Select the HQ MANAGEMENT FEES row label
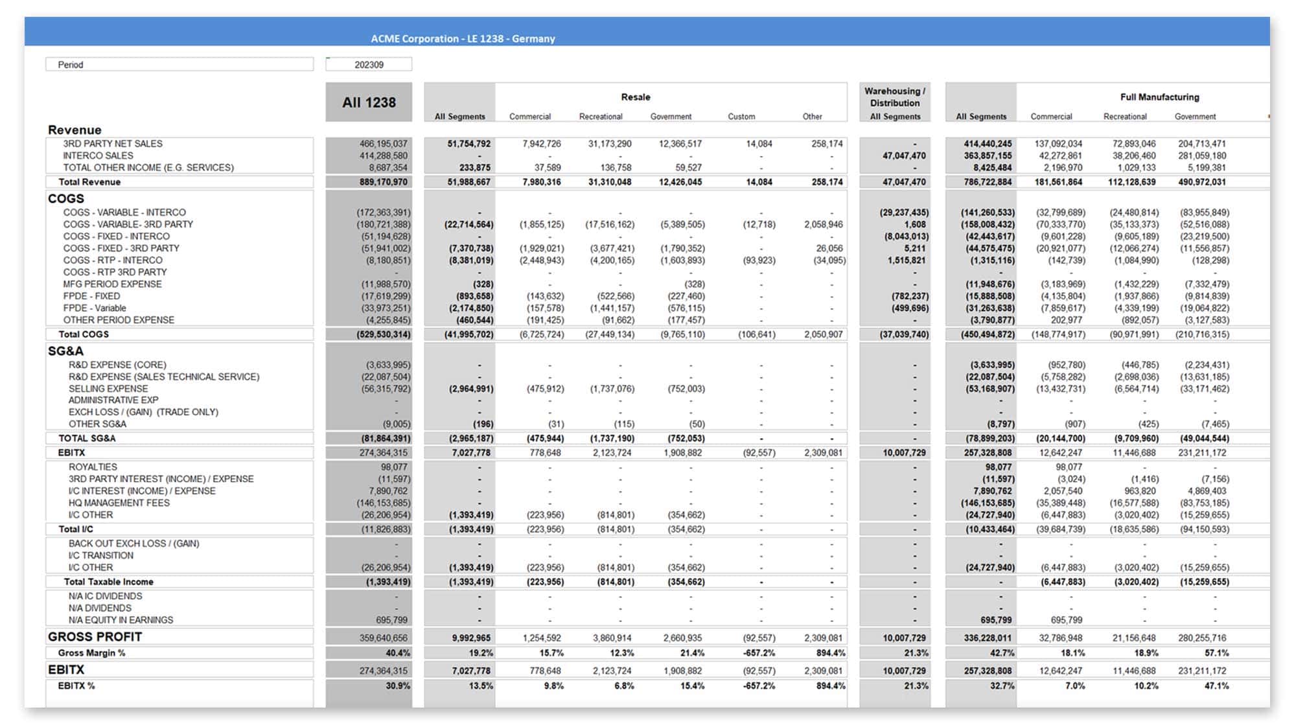 [x=119, y=503]
